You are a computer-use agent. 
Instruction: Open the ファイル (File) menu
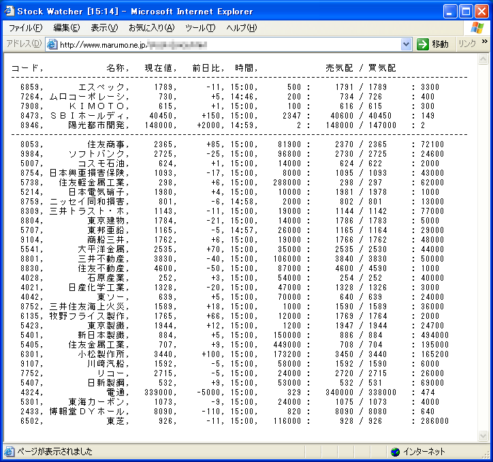[25, 28]
